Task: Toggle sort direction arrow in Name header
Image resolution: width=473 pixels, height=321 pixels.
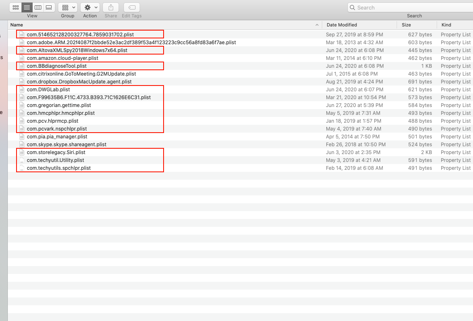Action: point(317,25)
